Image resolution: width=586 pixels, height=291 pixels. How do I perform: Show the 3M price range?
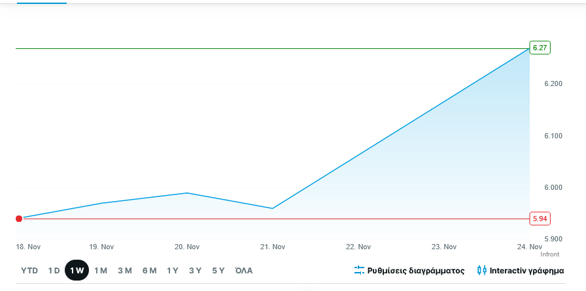pyautogui.click(x=125, y=270)
